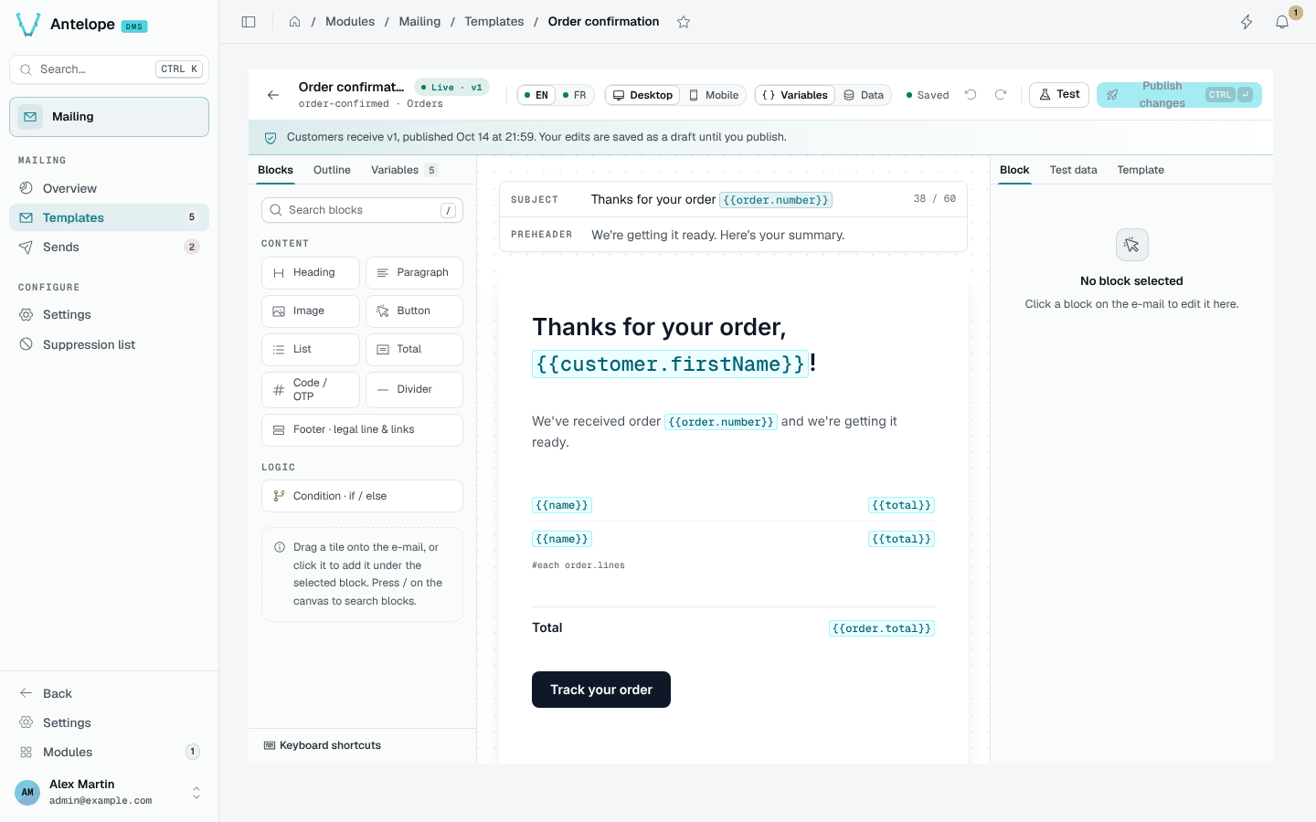Switch to the Test data tab

click(1073, 170)
